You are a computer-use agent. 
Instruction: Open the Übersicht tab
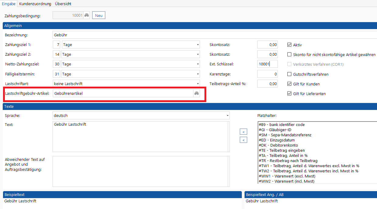[63, 4]
